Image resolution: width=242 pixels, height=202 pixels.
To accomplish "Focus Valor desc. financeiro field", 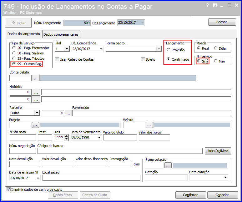I will tap(91, 164).
